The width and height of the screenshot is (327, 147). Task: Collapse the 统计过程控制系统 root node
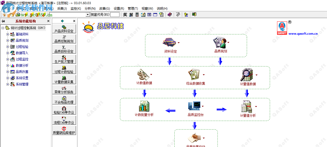coord(3,28)
